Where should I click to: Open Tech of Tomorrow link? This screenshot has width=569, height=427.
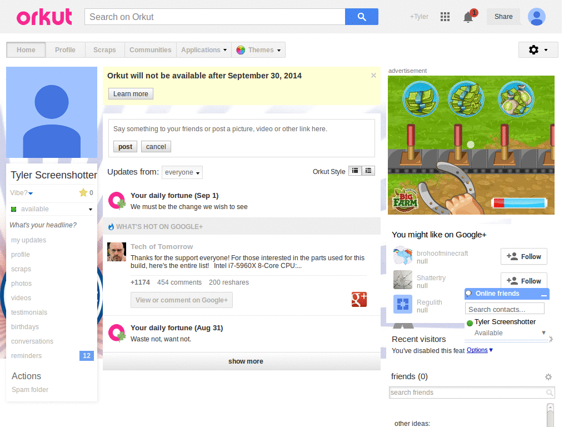click(x=162, y=247)
